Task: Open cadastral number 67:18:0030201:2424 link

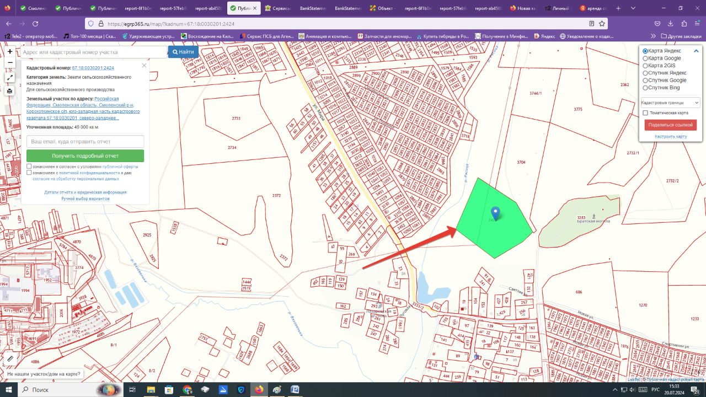Action: tap(93, 68)
